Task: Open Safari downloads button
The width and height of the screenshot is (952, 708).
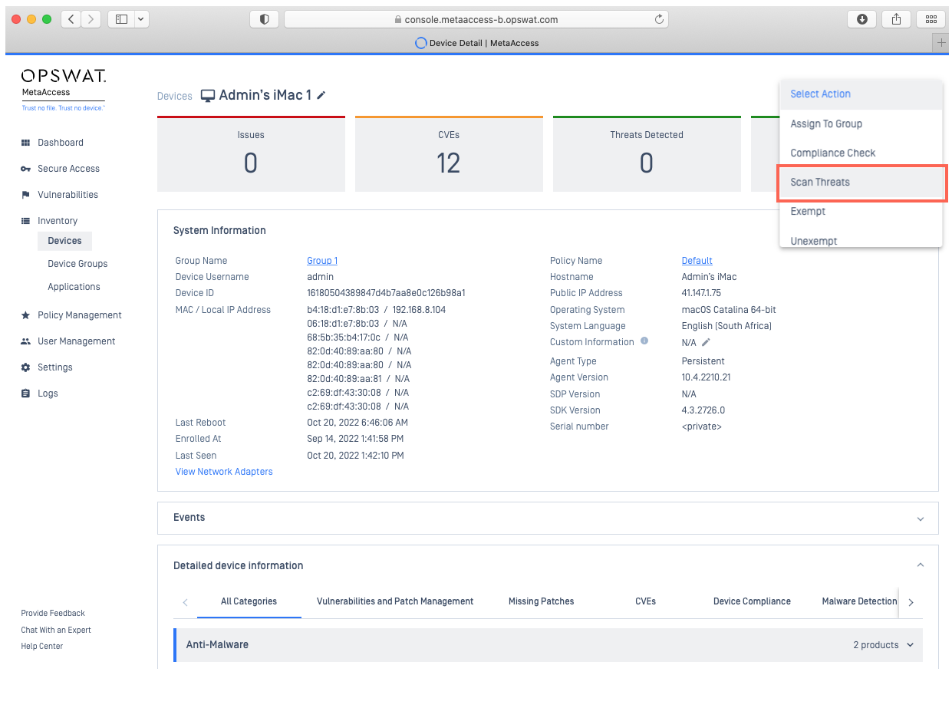Action: coord(861,19)
